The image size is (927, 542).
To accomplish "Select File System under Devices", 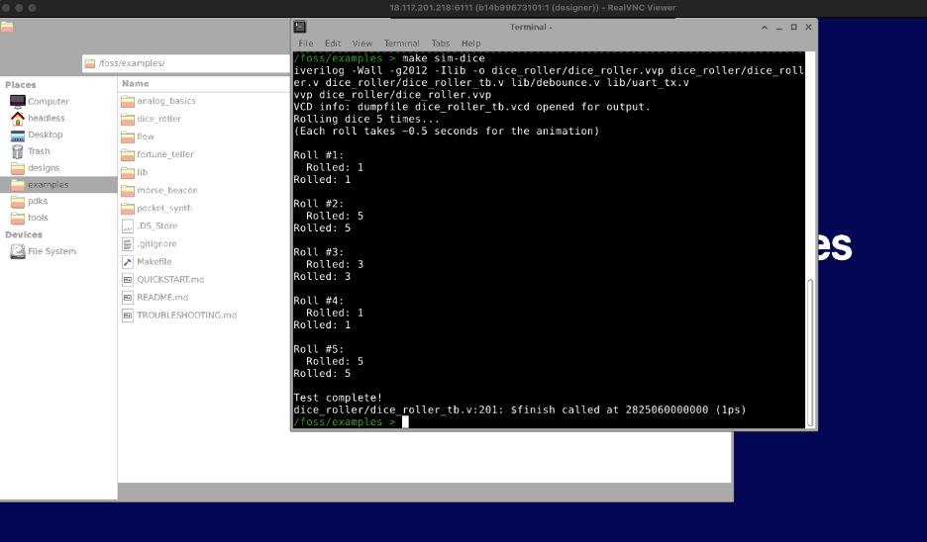I will [51, 251].
